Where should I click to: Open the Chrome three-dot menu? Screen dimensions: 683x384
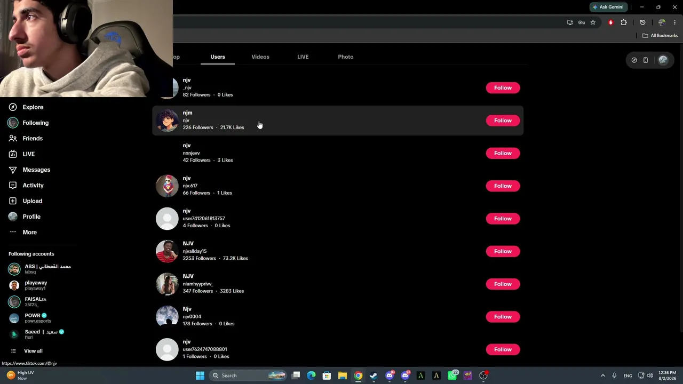[674, 22]
